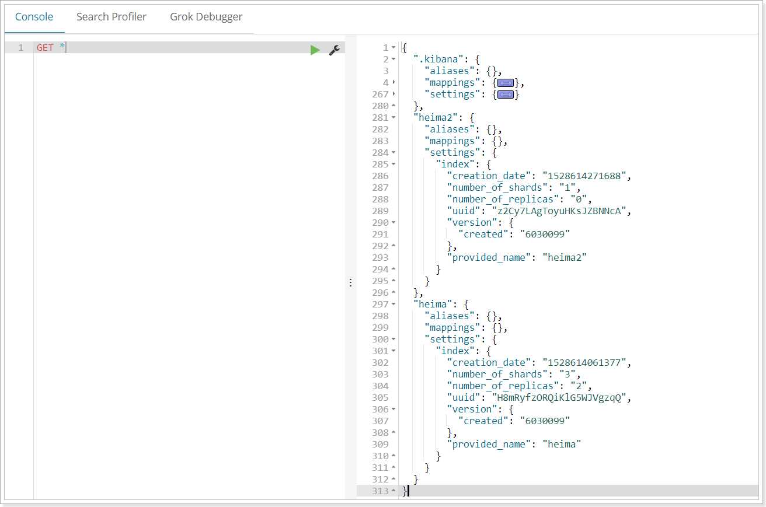Viewport: 766px width, 507px height.
Task: Open the wrench settings menu icon
Action: pos(335,50)
